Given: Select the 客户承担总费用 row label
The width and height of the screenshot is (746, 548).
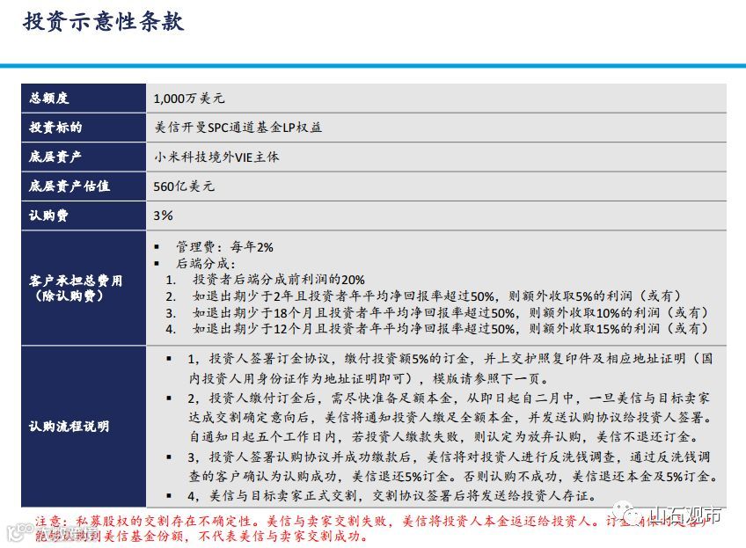Looking at the screenshot, I should (x=76, y=288).
